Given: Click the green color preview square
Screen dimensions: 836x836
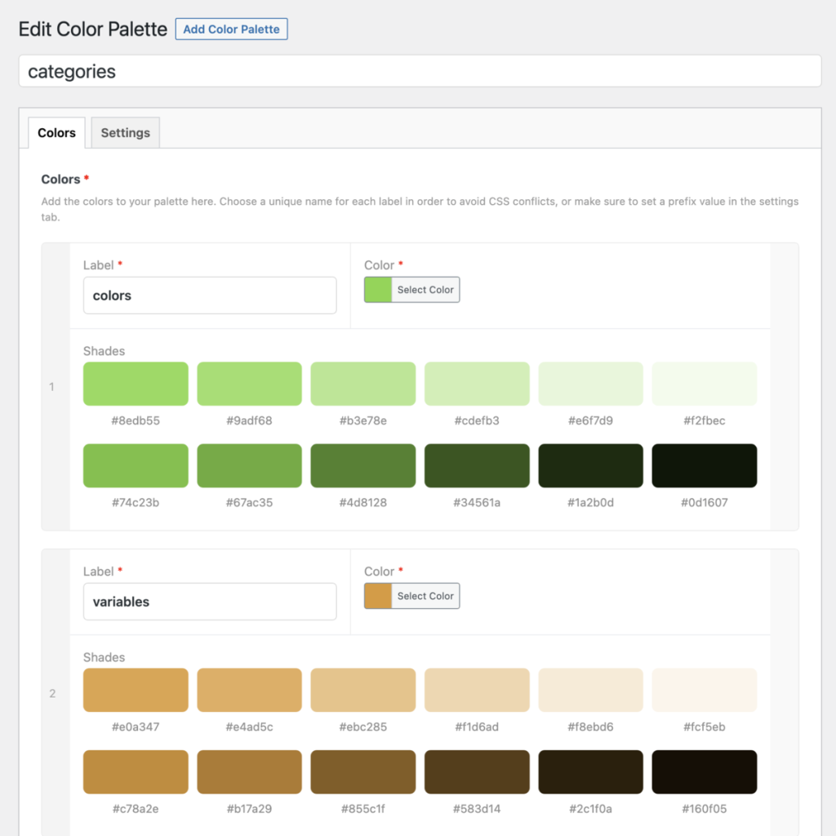Looking at the screenshot, I should [x=378, y=290].
